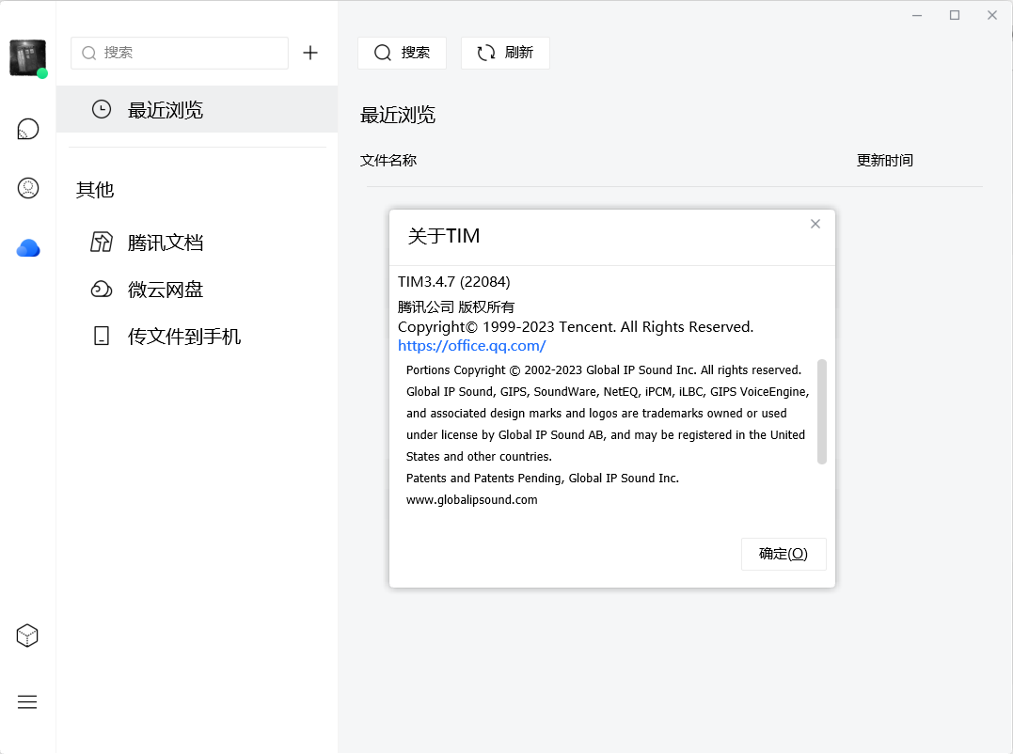The height and width of the screenshot is (754, 1013).
Task: Confirm with the 确定(O) button
Action: click(783, 554)
